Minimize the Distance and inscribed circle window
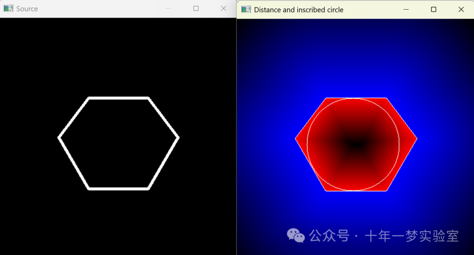Image resolution: width=474 pixels, height=255 pixels. coord(406,9)
